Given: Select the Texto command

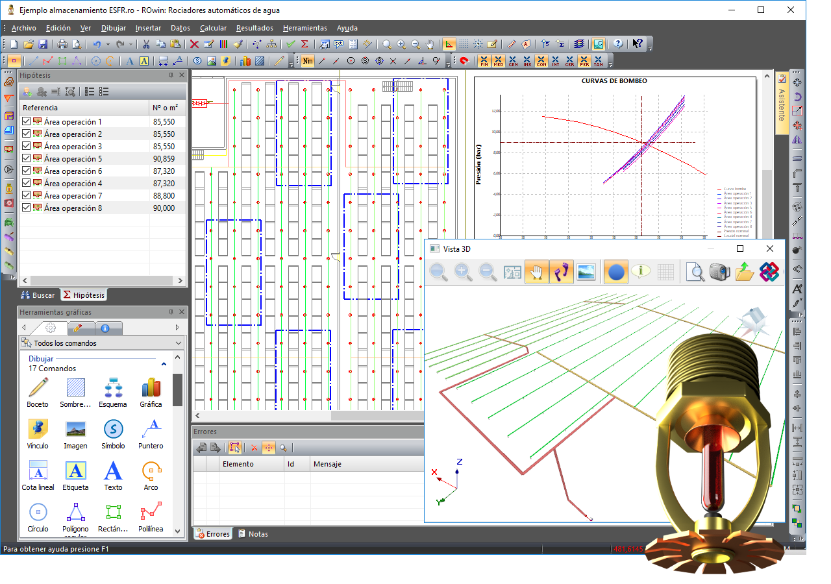Looking at the screenshot, I should [x=113, y=476].
